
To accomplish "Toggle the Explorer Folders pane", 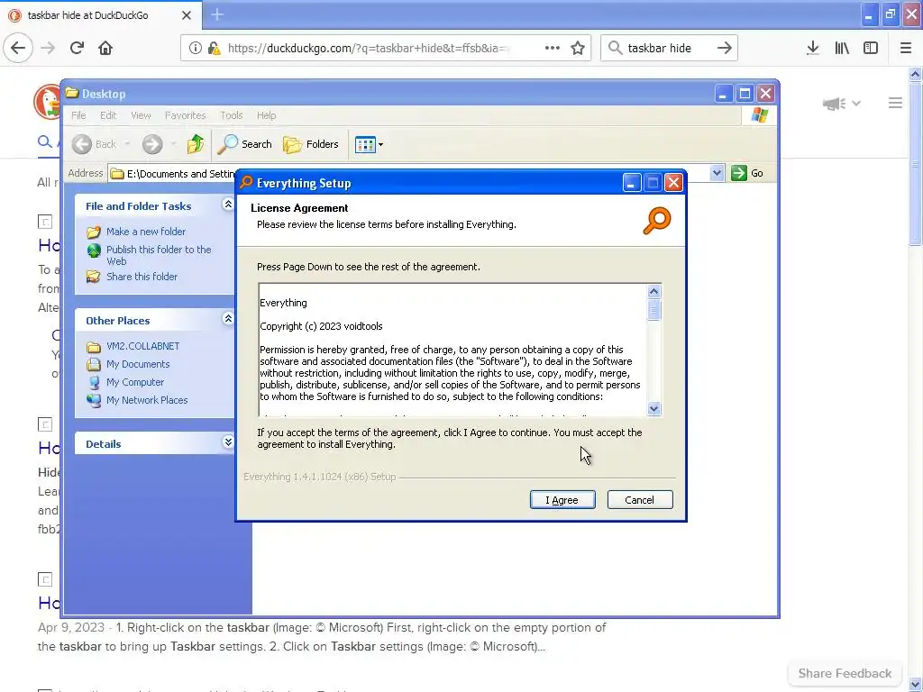I will pos(311,144).
